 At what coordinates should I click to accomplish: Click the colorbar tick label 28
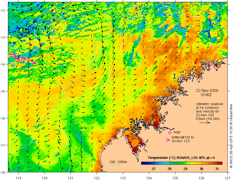(169, 169)
